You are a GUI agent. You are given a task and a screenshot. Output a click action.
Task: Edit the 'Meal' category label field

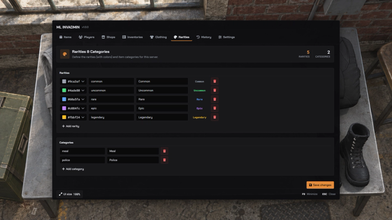tap(133, 151)
